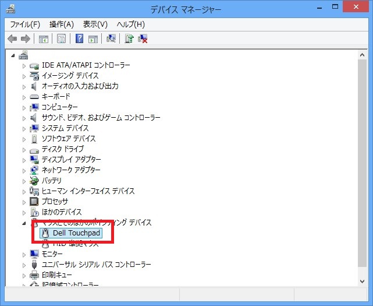Viewport: 373px width, 306px height.
Task: Select ヒューマン インターフェイス デバイス category
Action: pyautogui.click(x=88, y=191)
